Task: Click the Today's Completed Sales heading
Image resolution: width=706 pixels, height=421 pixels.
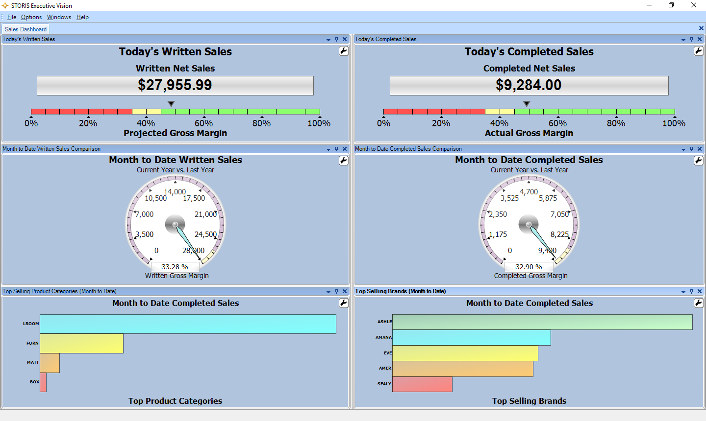Action: [x=529, y=52]
